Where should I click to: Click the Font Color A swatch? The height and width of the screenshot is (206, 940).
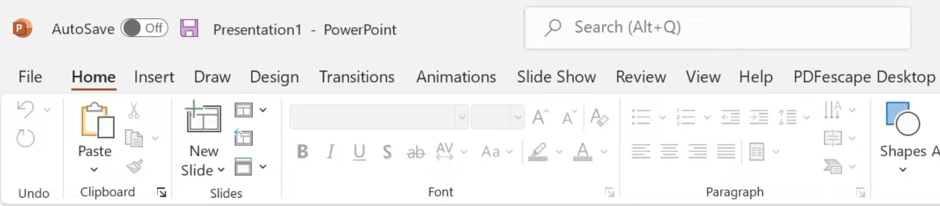[x=583, y=151]
